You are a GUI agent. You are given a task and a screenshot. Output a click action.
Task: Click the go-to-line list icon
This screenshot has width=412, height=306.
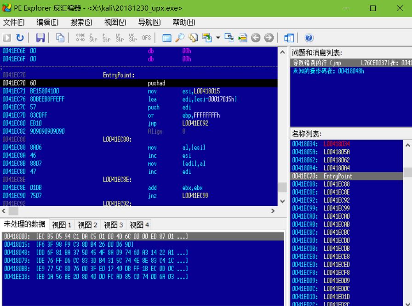[242, 38]
